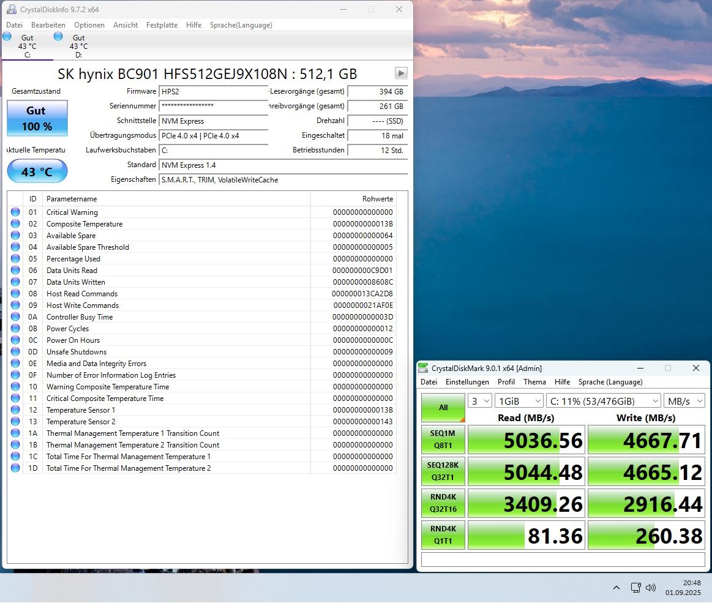Click the Parametername column header
The width and height of the screenshot is (712, 603).
click(x=177, y=199)
